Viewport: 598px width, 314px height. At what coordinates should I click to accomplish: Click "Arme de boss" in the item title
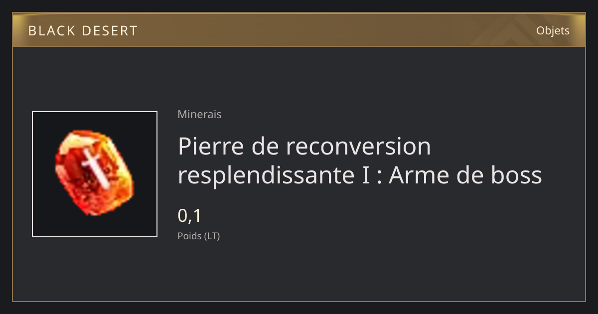(465, 175)
